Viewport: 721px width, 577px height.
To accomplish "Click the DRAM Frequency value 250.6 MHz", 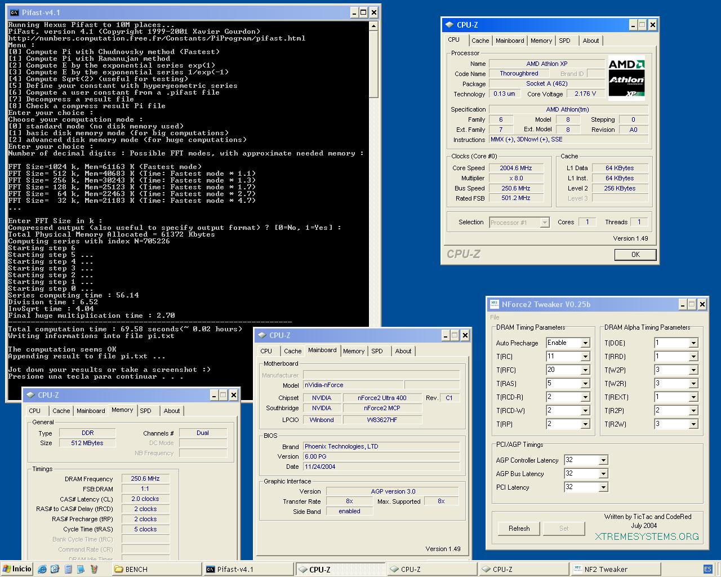I will [x=145, y=478].
